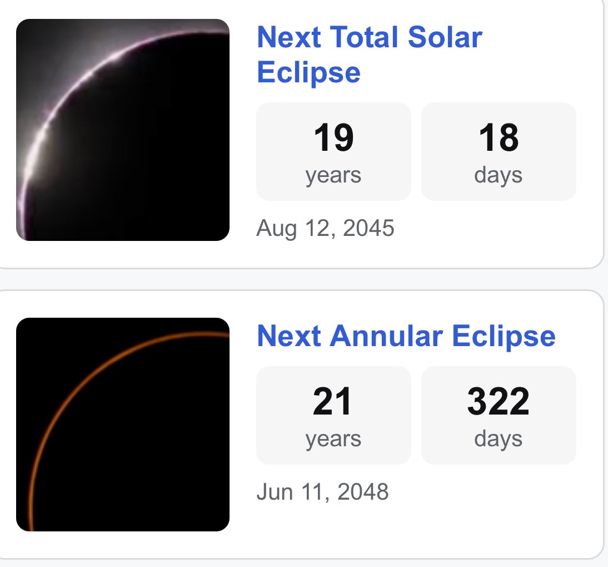This screenshot has height=567, width=608.
Task: Click the days label beneath 322
Action: tap(499, 440)
